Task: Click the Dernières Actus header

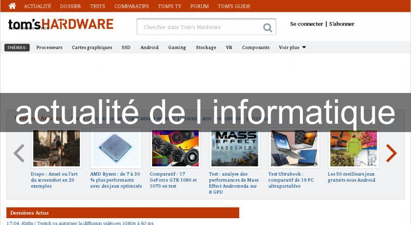Action: (x=123, y=213)
